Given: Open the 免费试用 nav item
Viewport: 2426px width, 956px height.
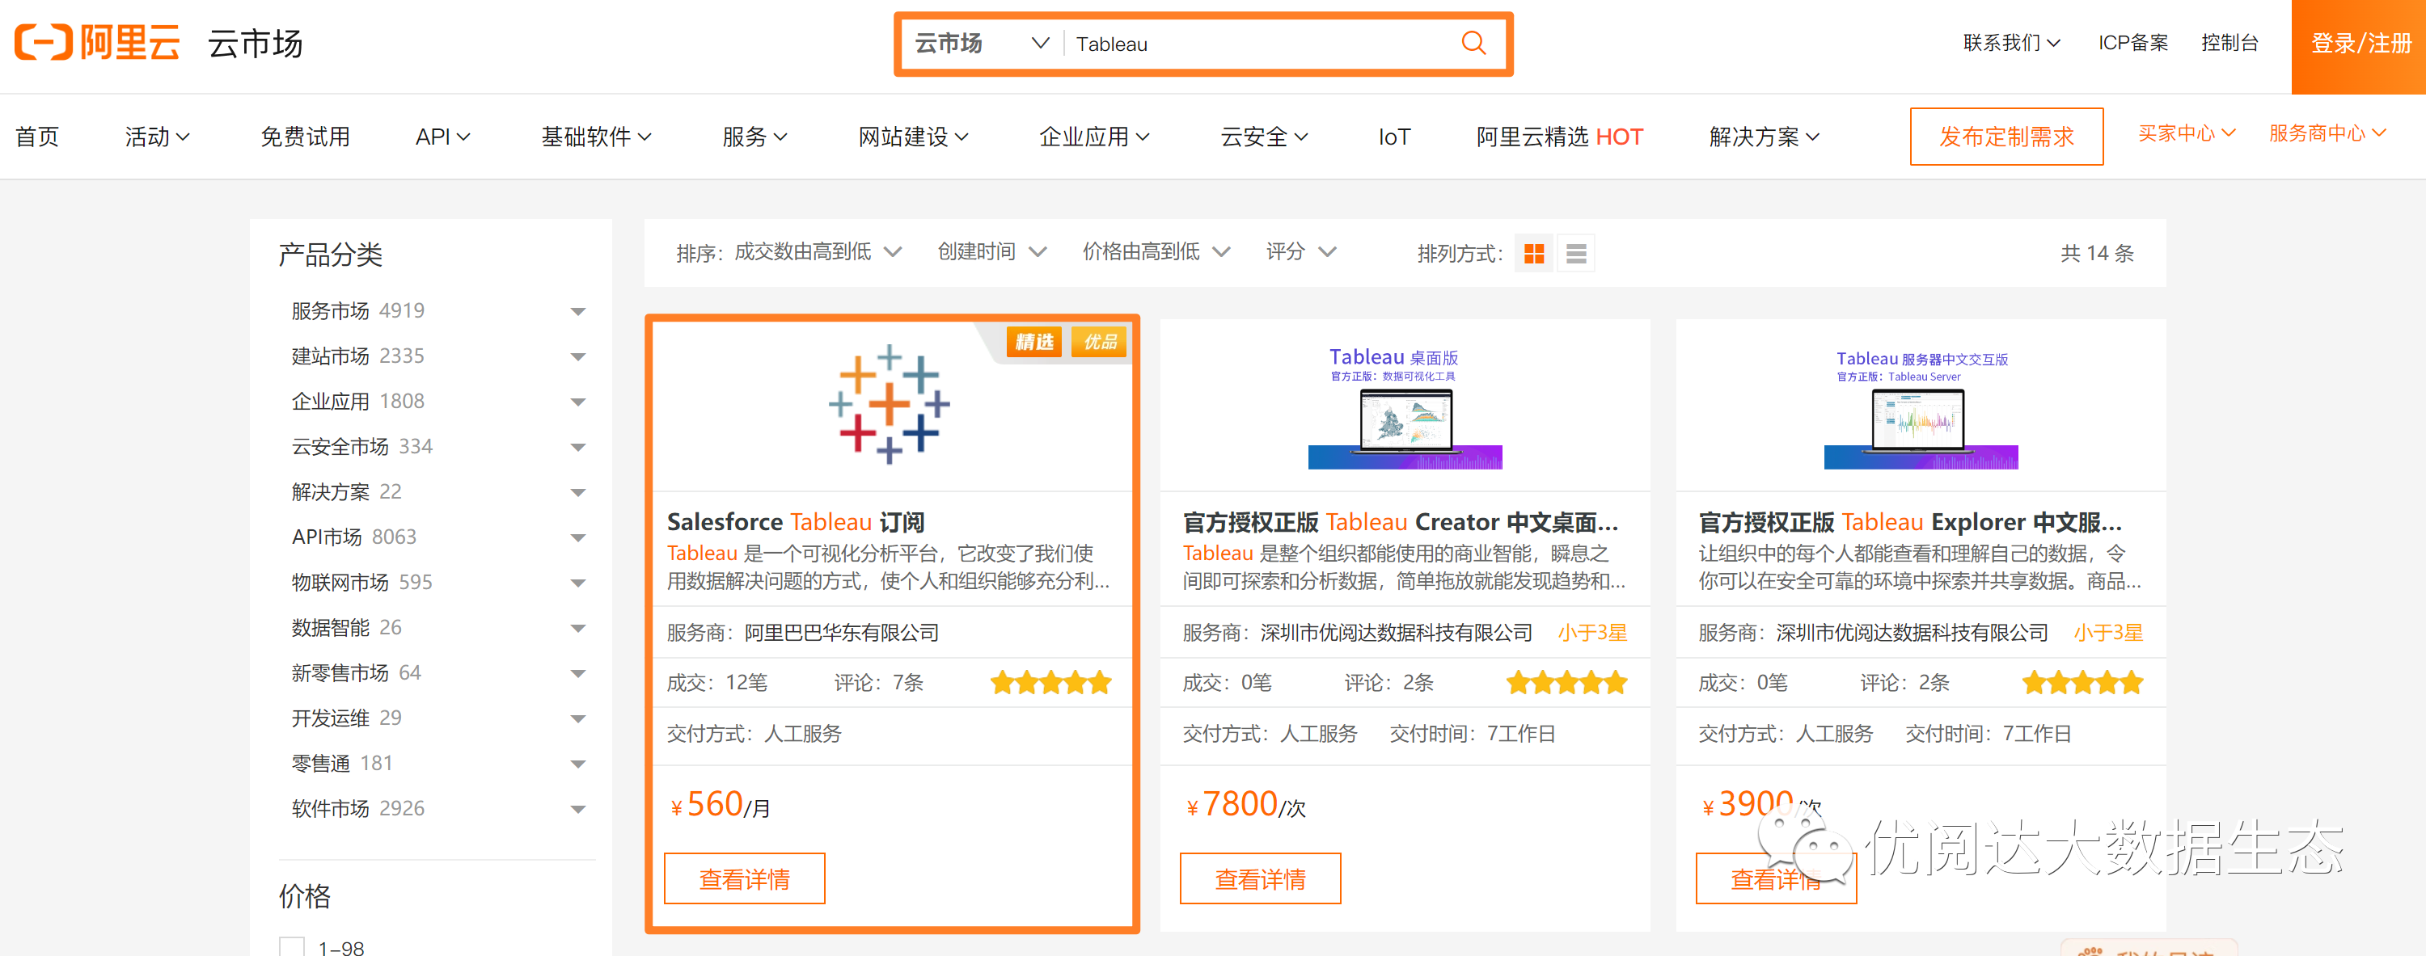Looking at the screenshot, I should 304,137.
